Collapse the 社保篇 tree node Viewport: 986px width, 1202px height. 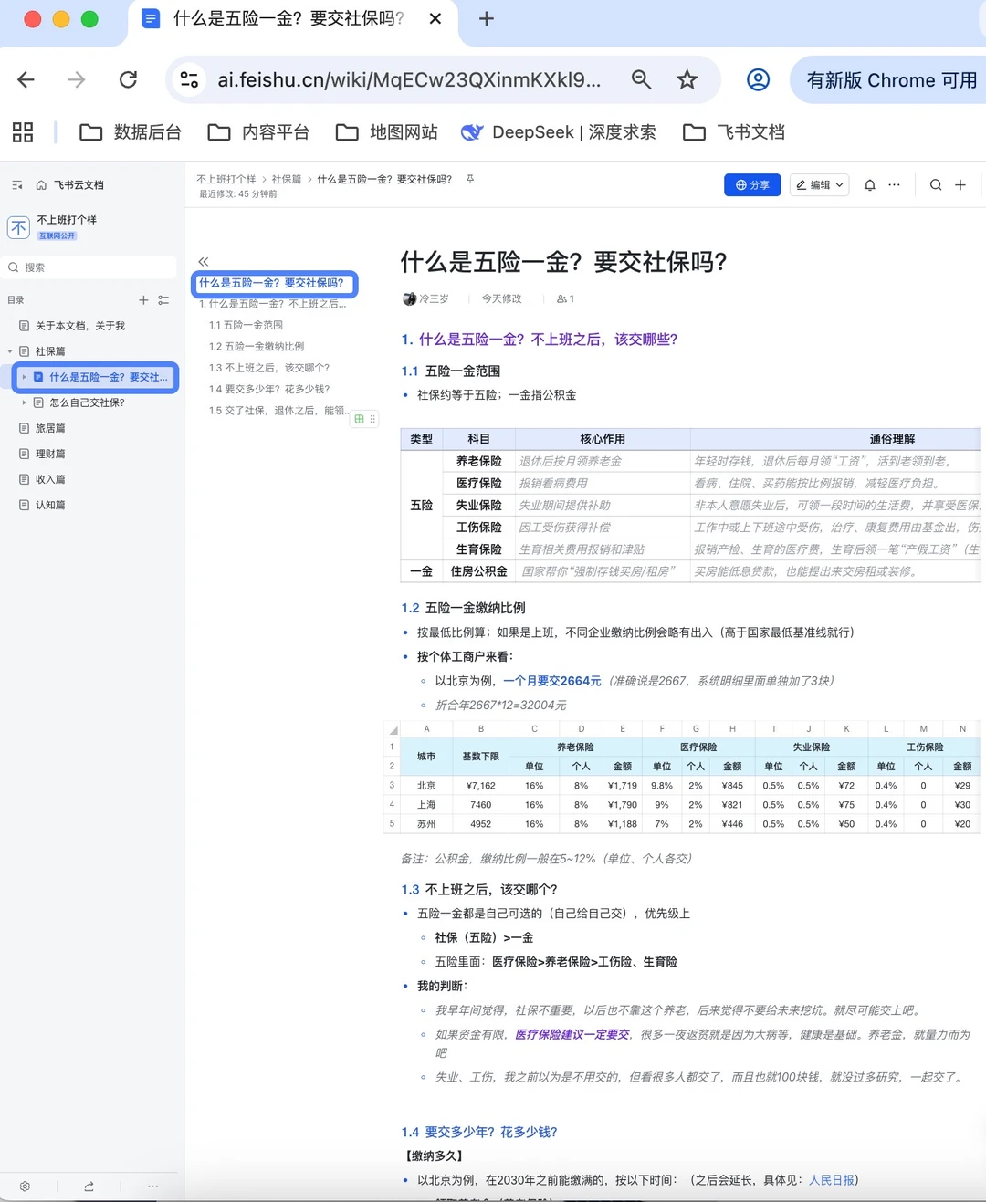[10, 351]
